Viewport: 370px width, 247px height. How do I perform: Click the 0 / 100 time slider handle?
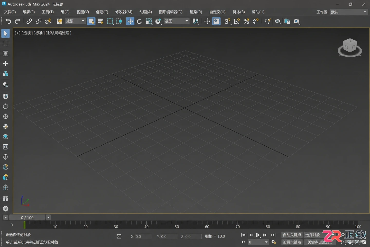click(27, 218)
